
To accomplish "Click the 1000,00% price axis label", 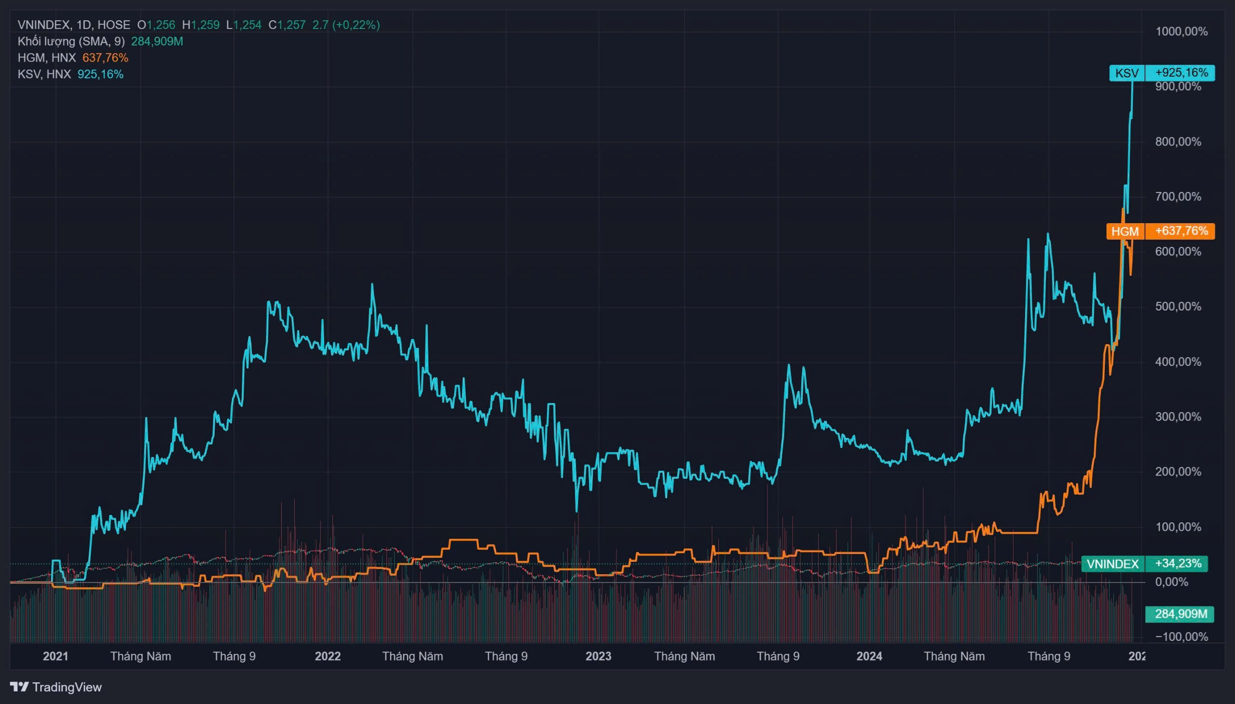I will [x=1181, y=32].
